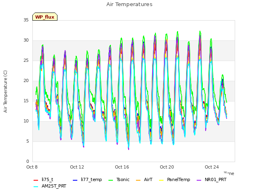Click the 15 y-axis tick label
The width and height of the screenshot is (259, 194).
click(x=26, y=101)
